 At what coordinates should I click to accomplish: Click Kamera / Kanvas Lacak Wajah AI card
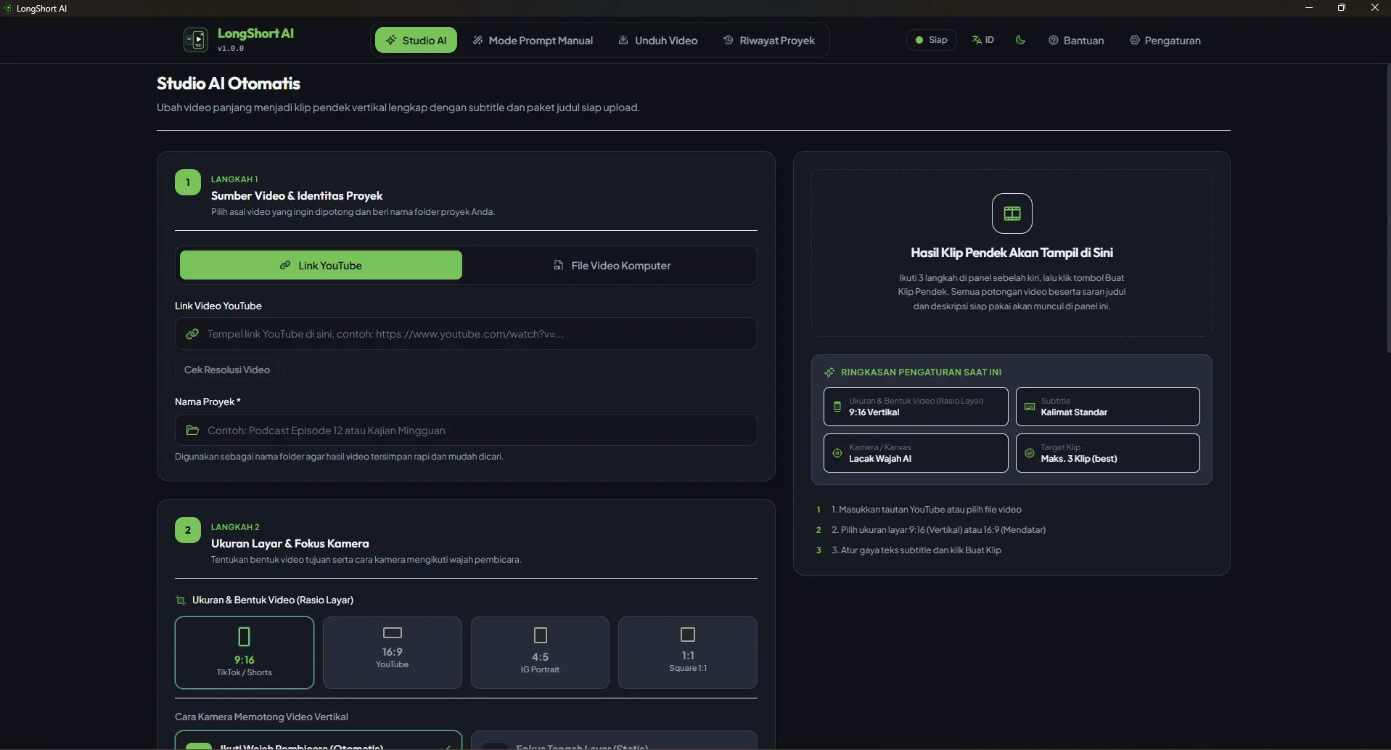point(916,453)
